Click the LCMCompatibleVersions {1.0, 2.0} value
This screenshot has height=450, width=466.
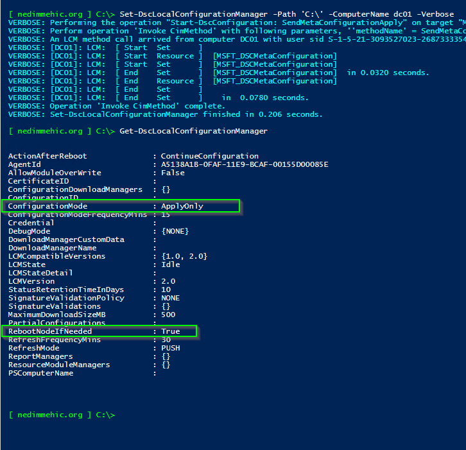[x=184, y=256]
